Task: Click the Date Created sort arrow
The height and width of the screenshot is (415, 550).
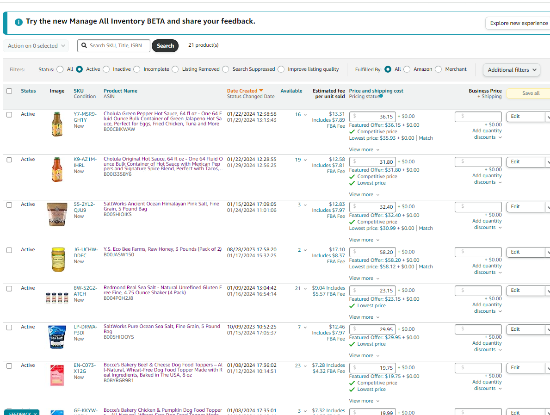Action: pyautogui.click(x=261, y=91)
